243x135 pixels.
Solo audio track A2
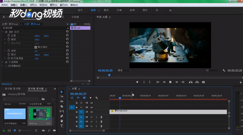[x=96, y=122]
